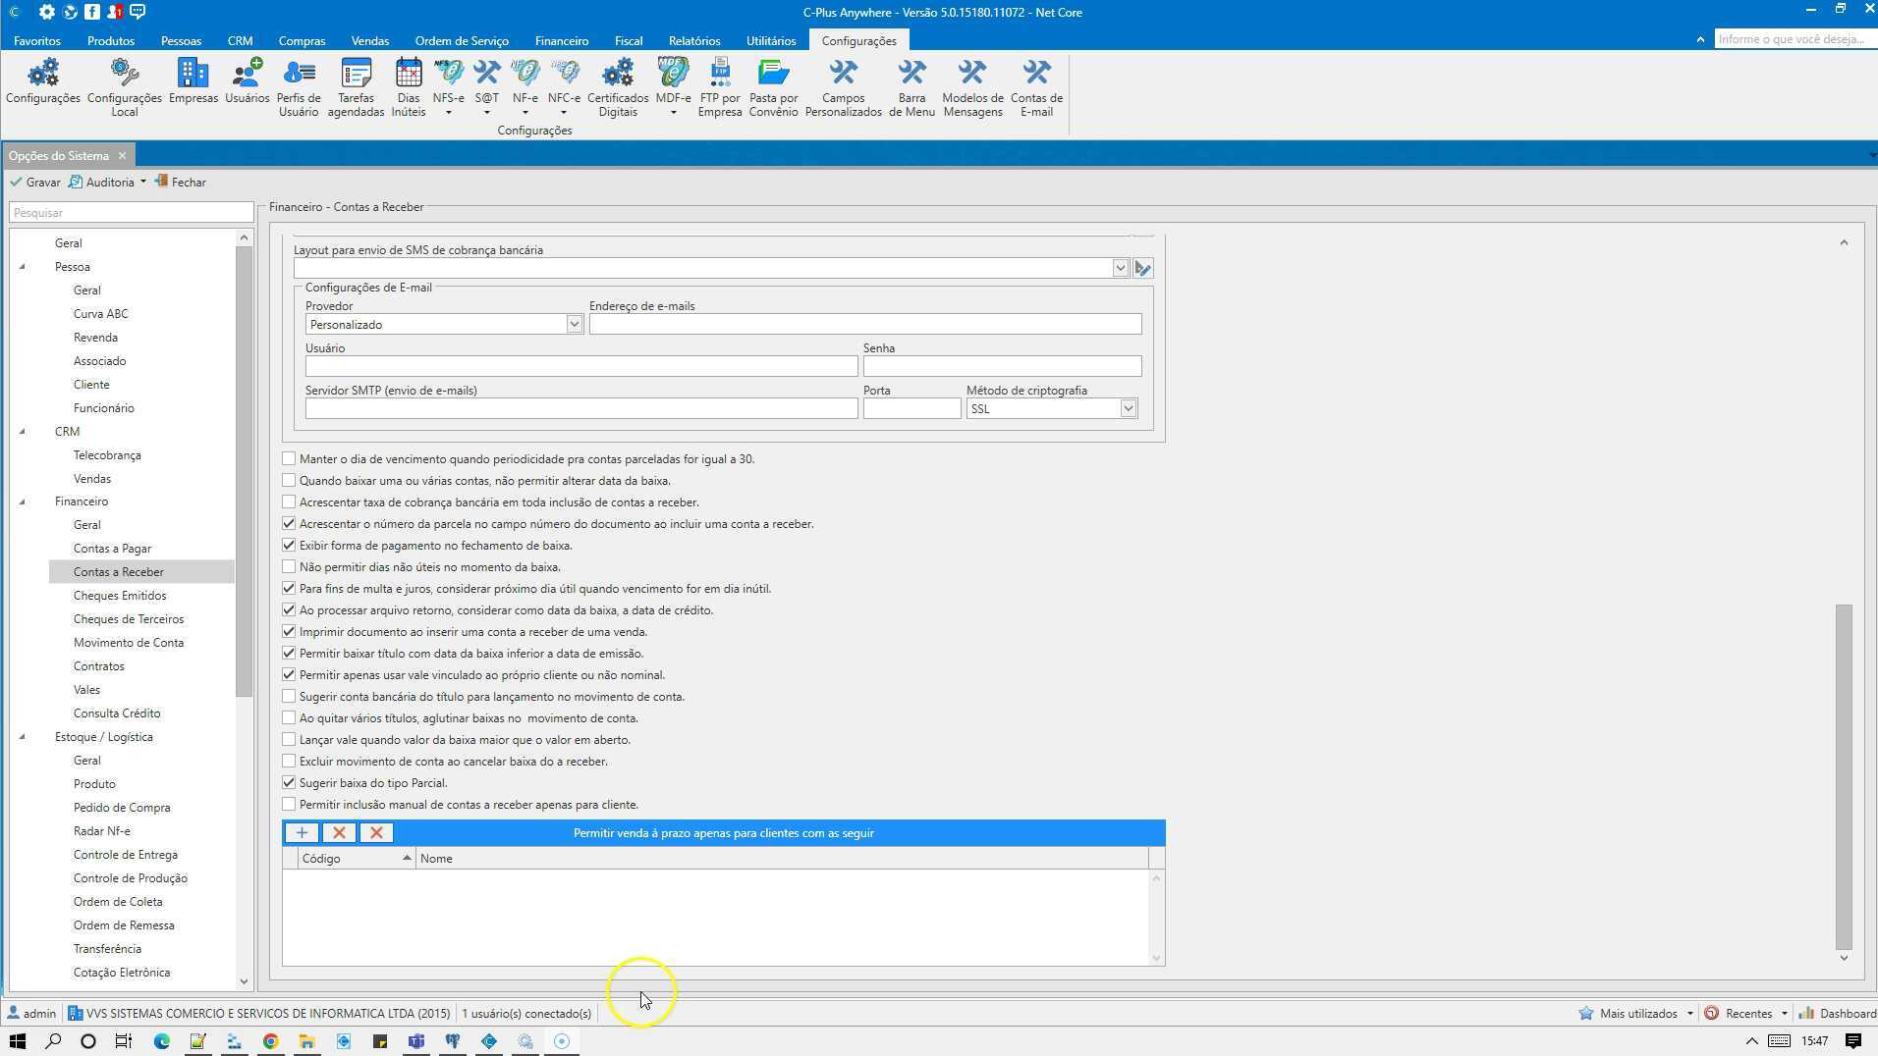
Task: Expand the Método de criptografia dropdown
Action: [x=1128, y=409]
